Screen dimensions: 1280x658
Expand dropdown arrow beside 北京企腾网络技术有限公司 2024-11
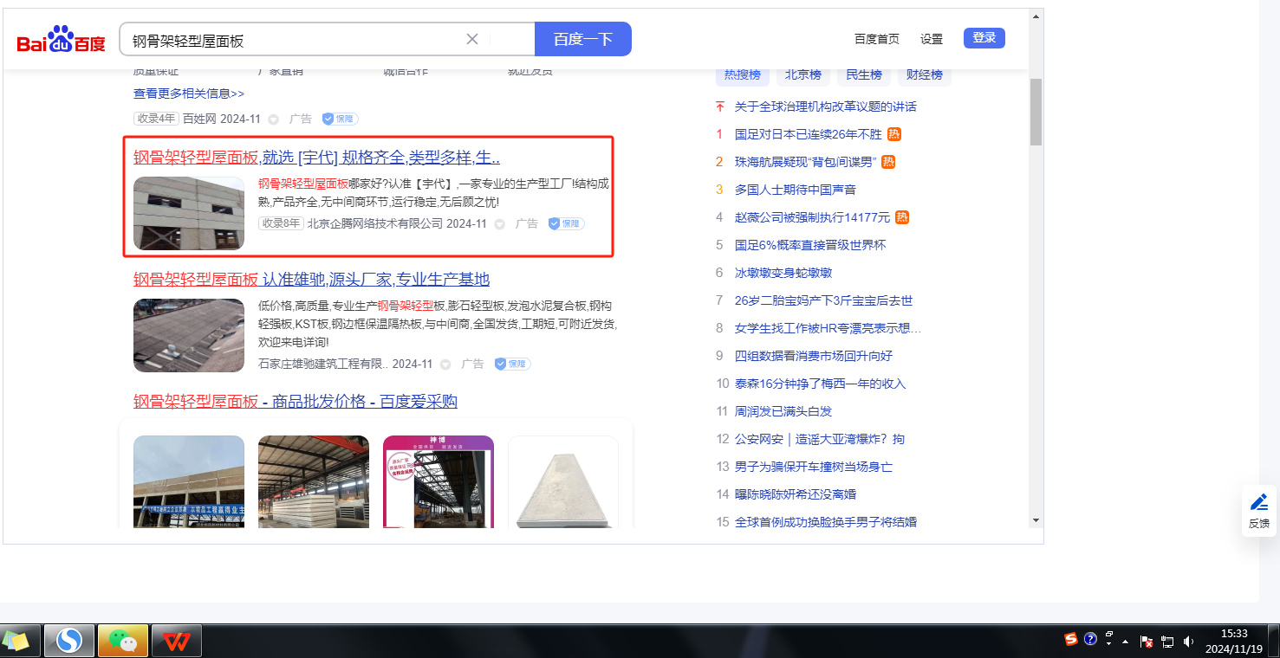(499, 224)
